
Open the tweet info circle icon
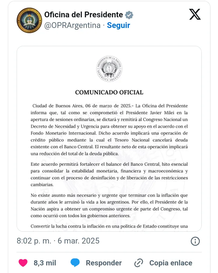(x=195, y=241)
